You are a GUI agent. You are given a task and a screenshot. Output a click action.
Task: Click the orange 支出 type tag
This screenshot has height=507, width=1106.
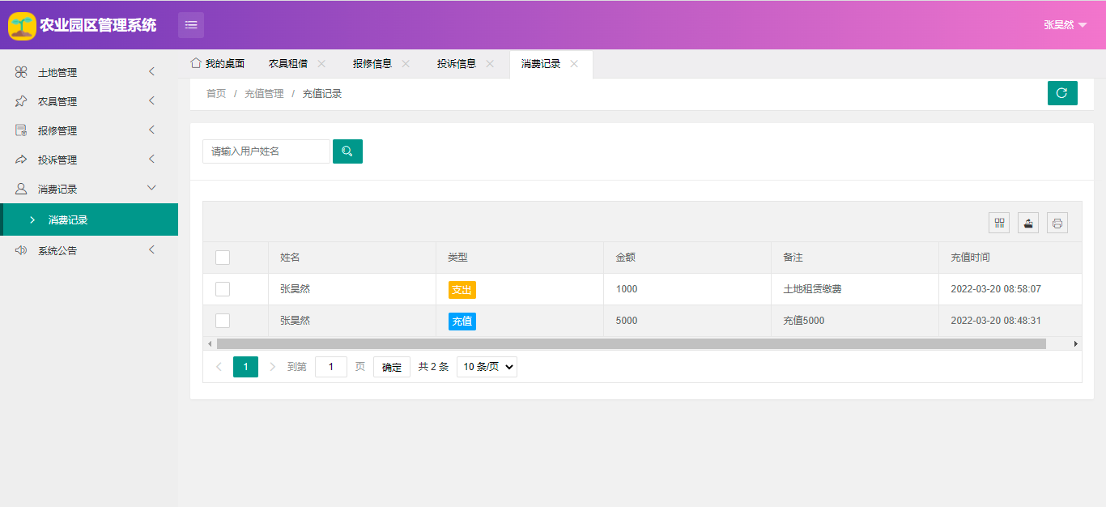click(x=462, y=290)
